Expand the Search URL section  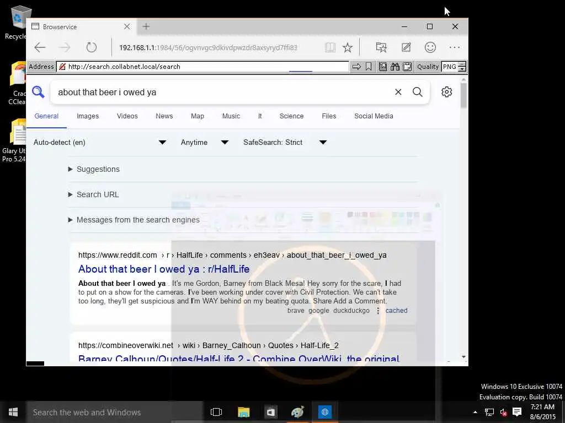point(94,194)
